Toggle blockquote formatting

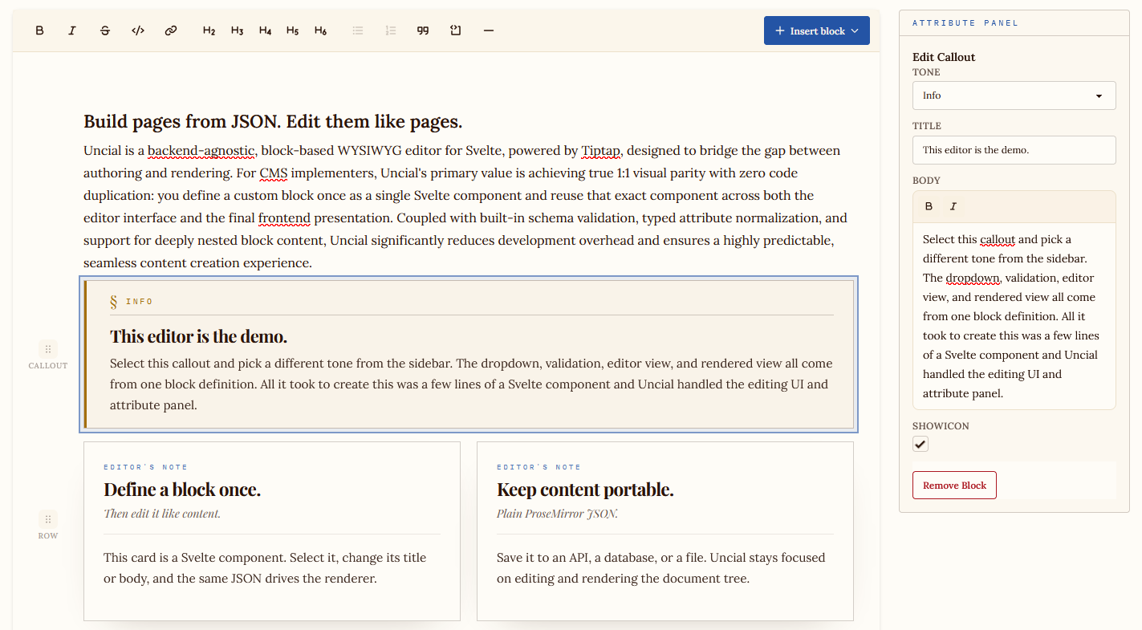point(423,30)
